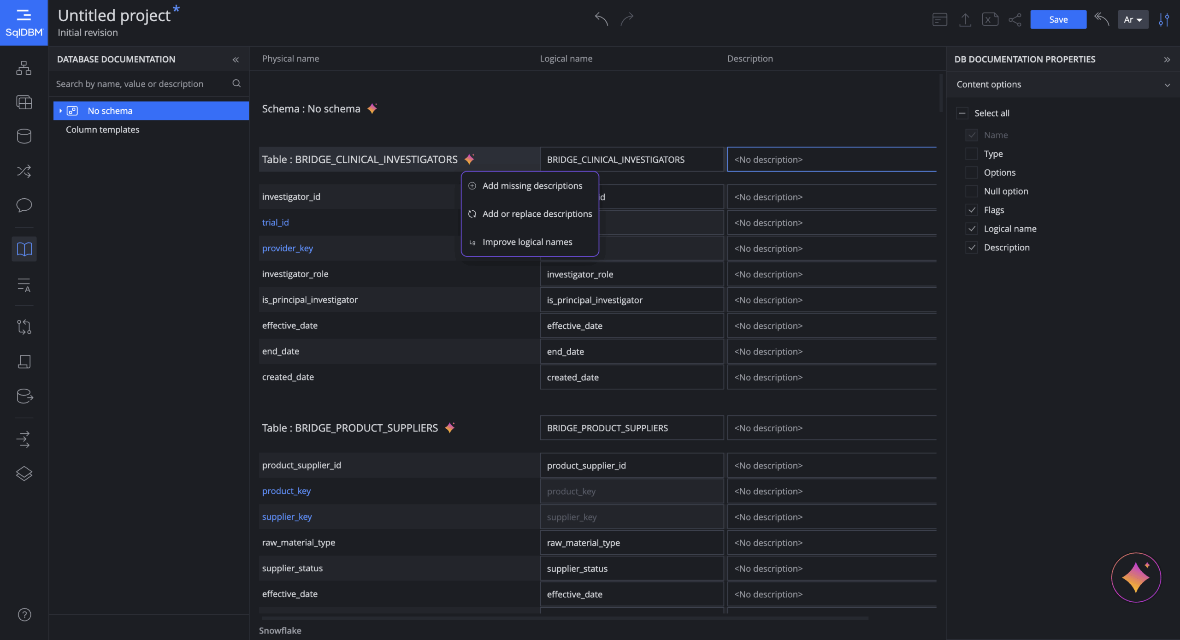Image resolution: width=1180 pixels, height=640 pixels.
Task: Uncheck the Description checkbox
Action: [972, 248]
